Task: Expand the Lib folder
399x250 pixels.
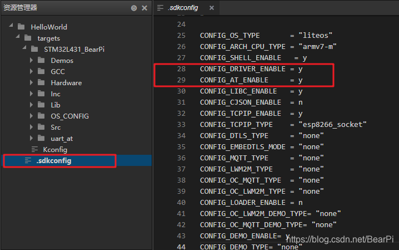Action: tap(31, 105)
